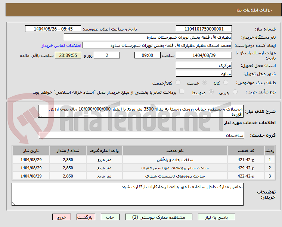
Task: Click the delivery city field ساوه
Action: pyautogui.click(x=204, y=73)
